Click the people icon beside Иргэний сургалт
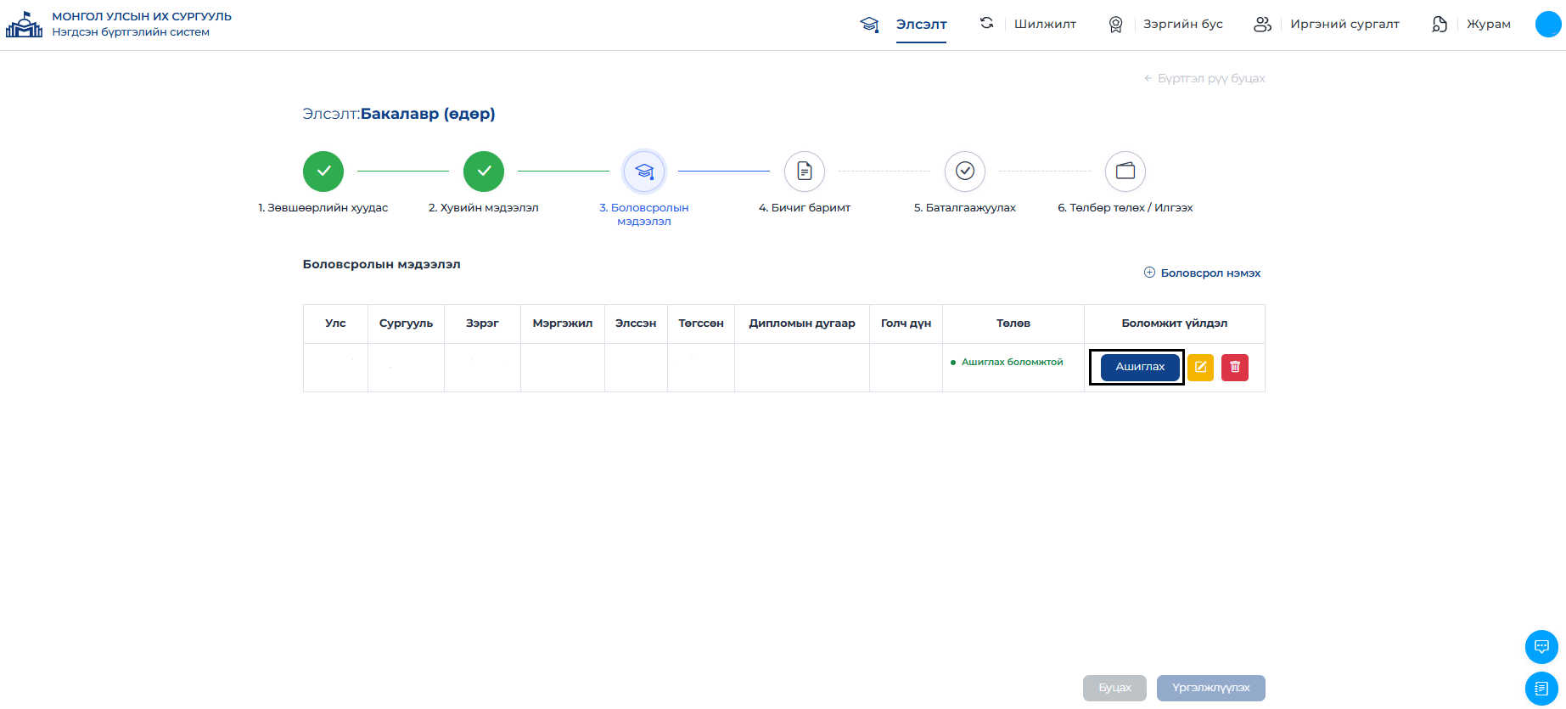This screenshot has height=709, width=1566. tap(1262, 25)
